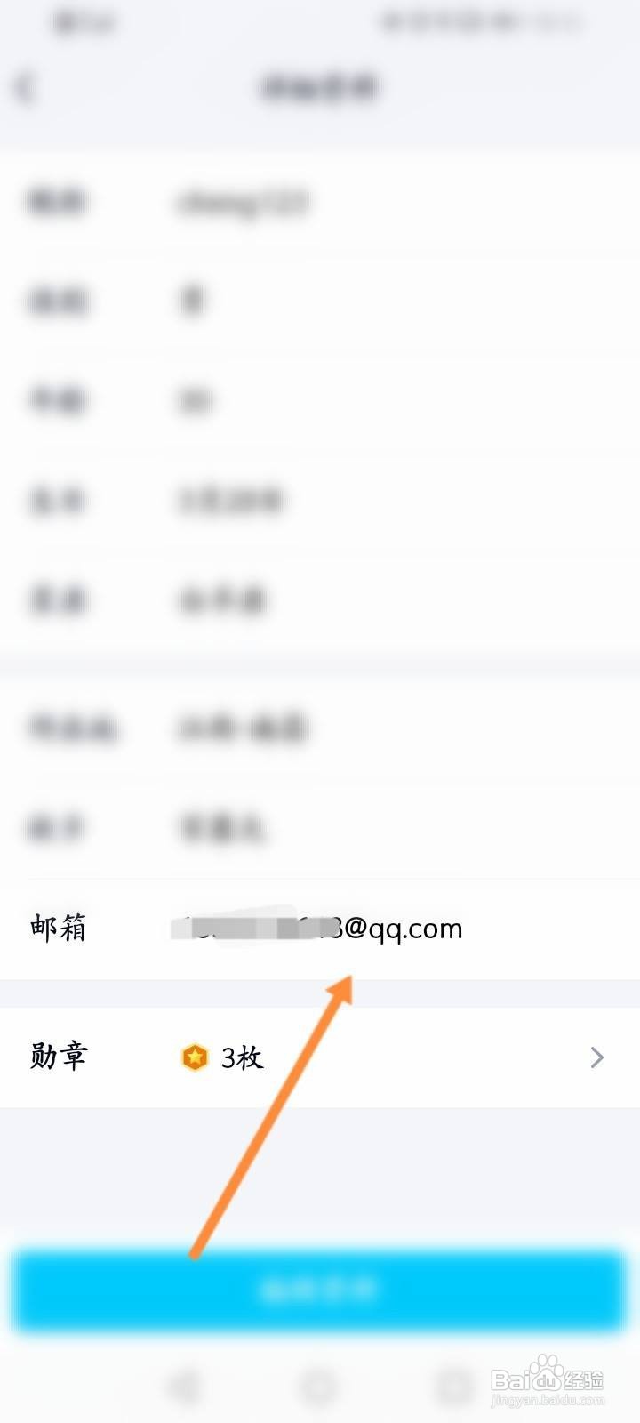Select the blurred row showing 3月28日

[320, 501]
